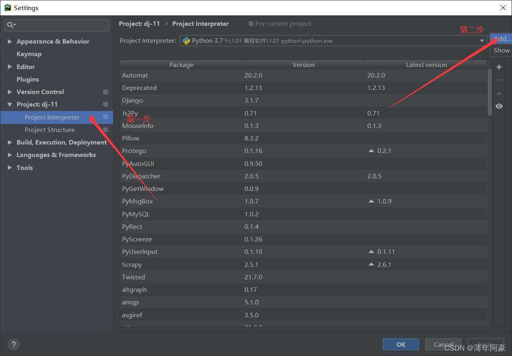This screenshot has height=356, width=512.
Task: Expand the Editor section
Action: (10, 67)
